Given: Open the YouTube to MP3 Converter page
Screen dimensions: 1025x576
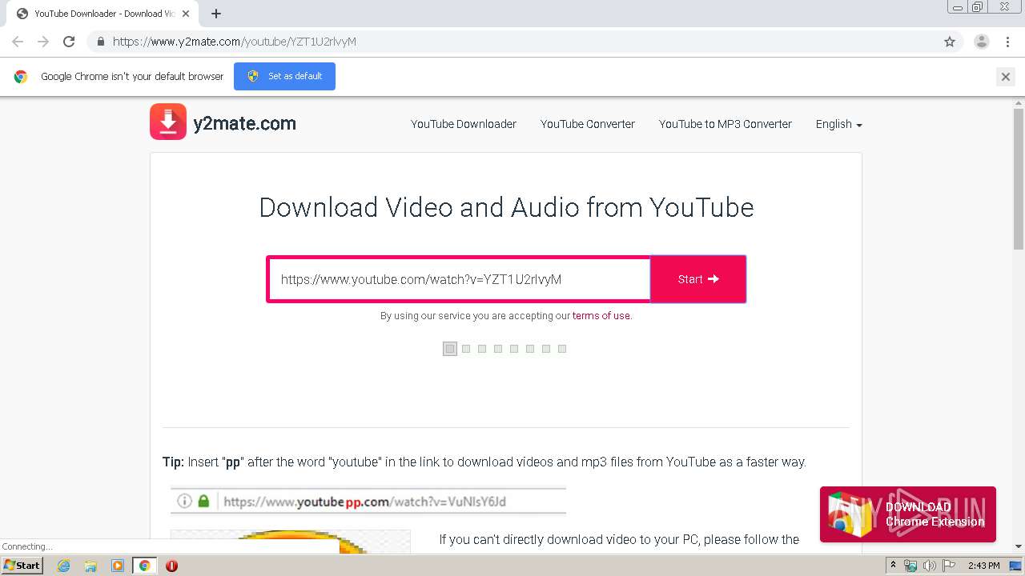Looking at the screenshot, I should pyautogui.click(x=726, y=124).
